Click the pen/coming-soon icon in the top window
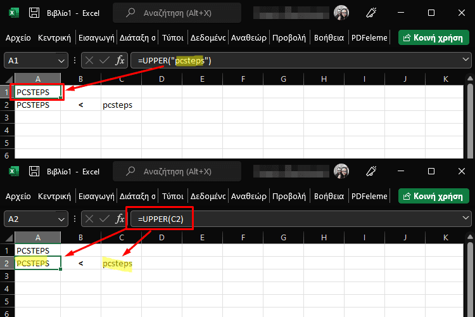This screenshot has width=475, height=317. (x=371, y=13)
